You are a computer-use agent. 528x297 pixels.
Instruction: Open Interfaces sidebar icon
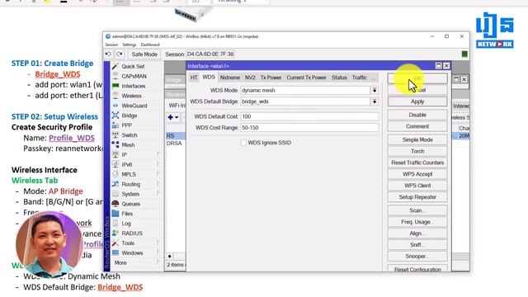pyautogui.click(x=115, y=86)
